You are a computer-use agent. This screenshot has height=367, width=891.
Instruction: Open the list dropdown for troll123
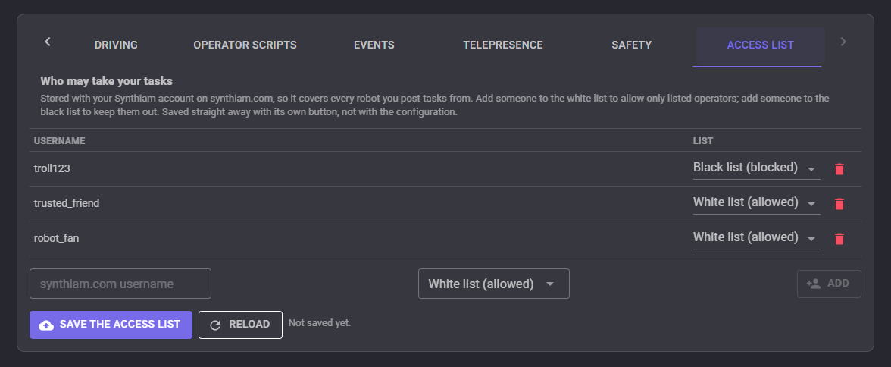pyautogui.click(x=756, y=168)
